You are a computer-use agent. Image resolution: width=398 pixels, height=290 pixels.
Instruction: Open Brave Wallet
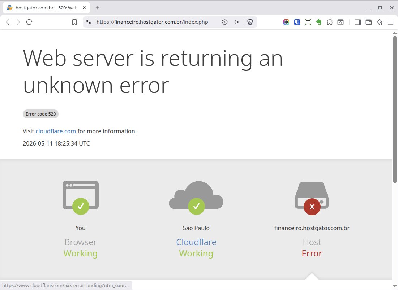pos(369,22)
